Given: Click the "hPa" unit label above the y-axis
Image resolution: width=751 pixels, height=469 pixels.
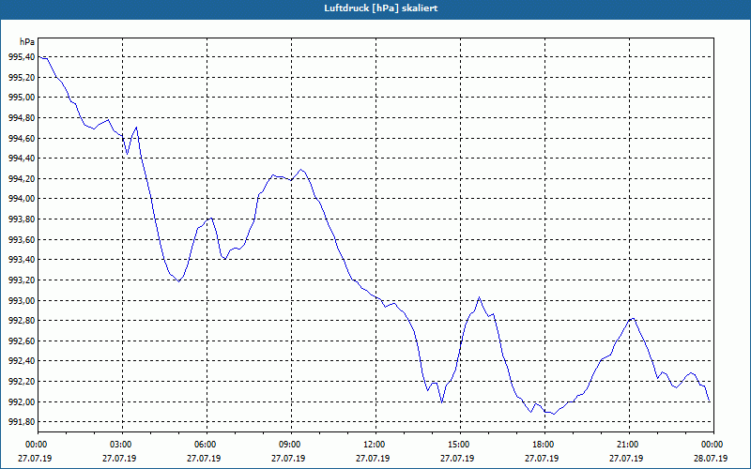Looking at the screenshot, I should 27,42.
